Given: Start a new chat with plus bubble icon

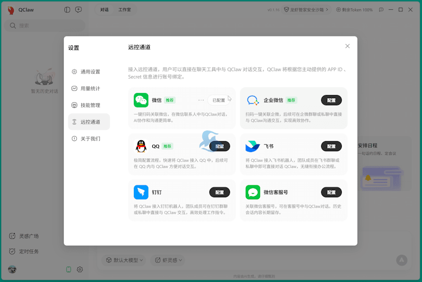Looking at the screenshot, I should click(78, 10).
